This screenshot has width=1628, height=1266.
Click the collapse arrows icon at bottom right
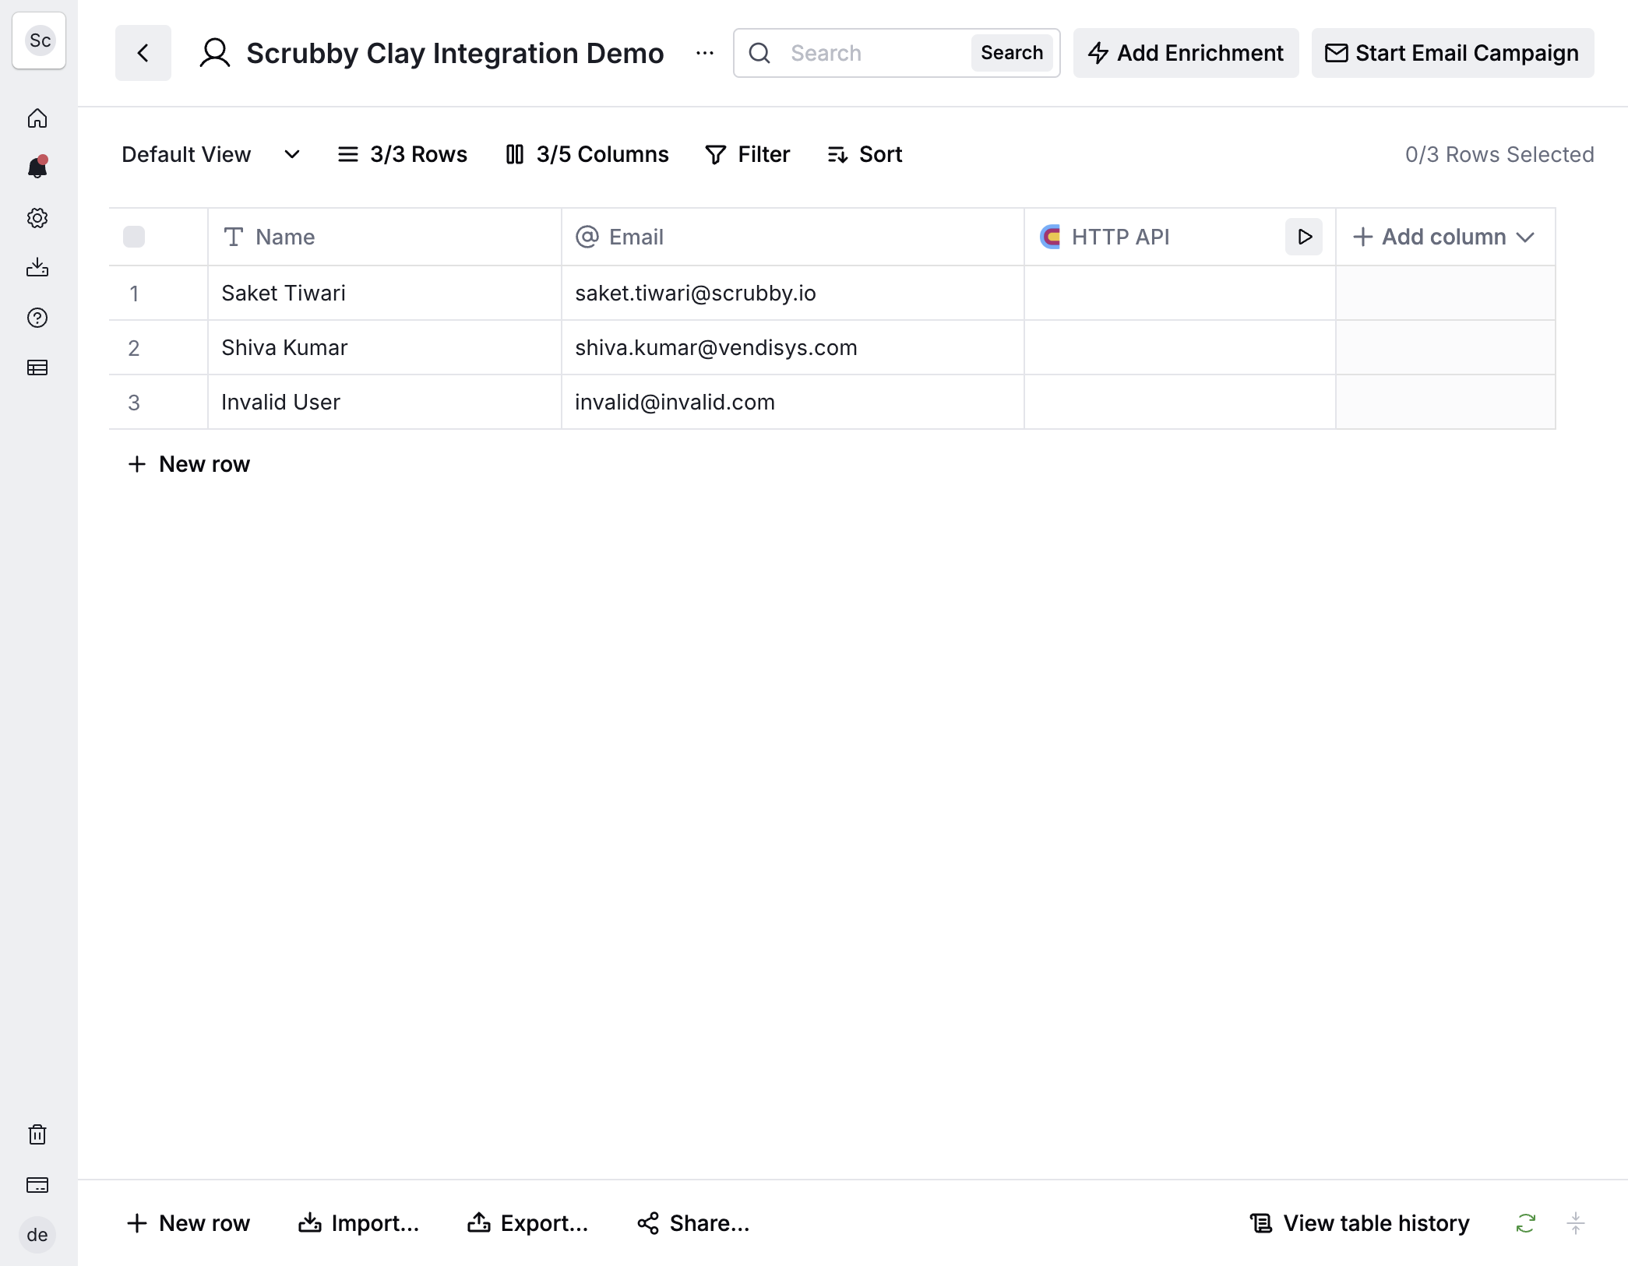click(x=1575, y=1223)
